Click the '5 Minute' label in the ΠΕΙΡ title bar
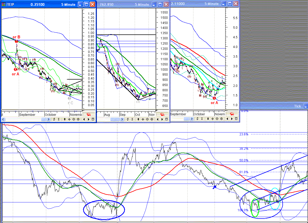 (68, 4)
